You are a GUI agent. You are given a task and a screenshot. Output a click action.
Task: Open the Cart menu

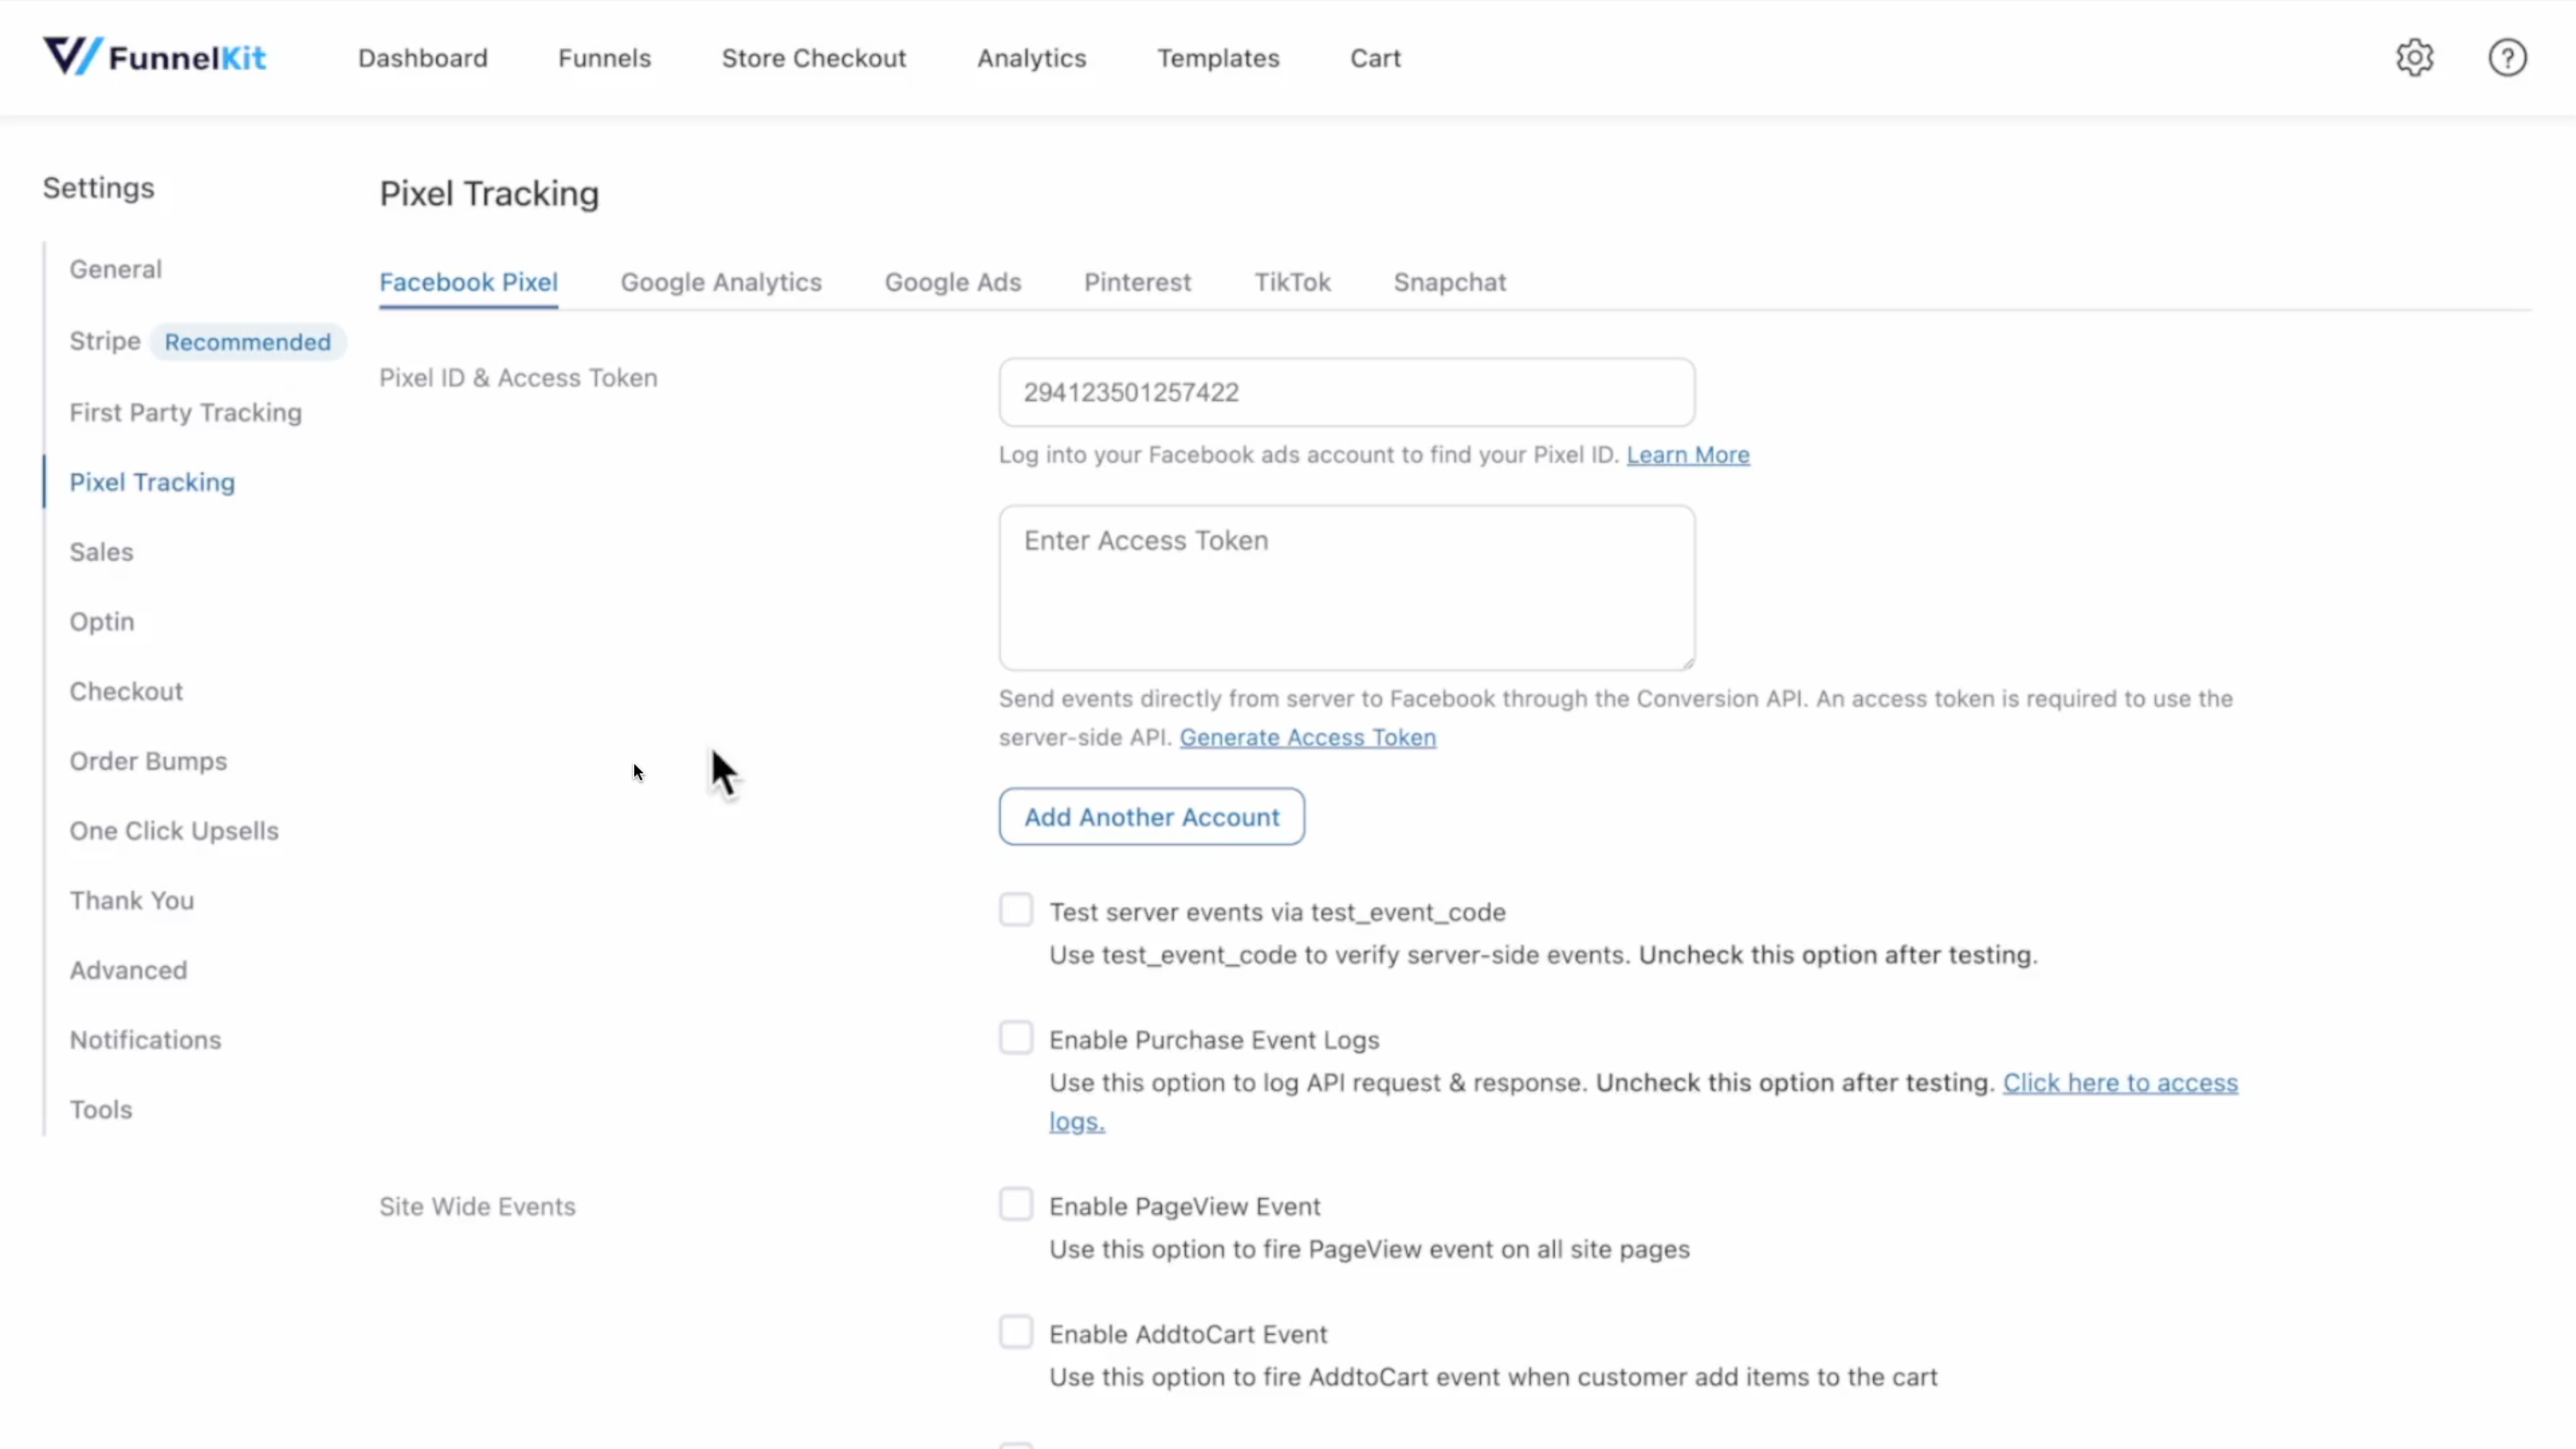coord(1375,58)
